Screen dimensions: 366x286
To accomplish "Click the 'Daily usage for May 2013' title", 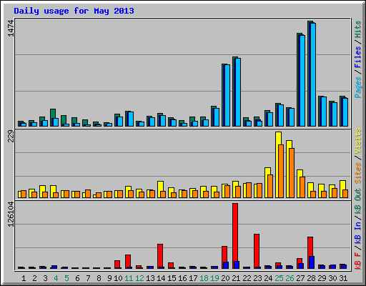I will pos(74,11).
